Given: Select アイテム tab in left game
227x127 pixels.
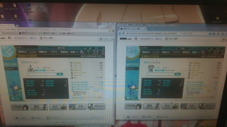Looking at the screenshot, I should (54, 52).
